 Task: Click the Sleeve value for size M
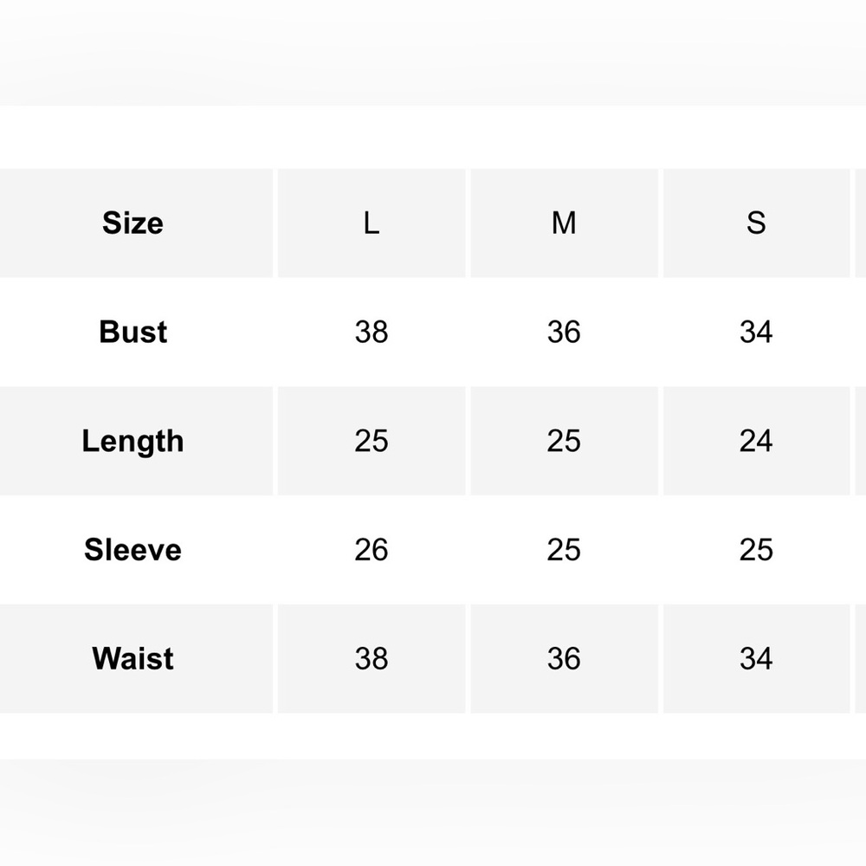pyautogui.click(x=564, y=550)
